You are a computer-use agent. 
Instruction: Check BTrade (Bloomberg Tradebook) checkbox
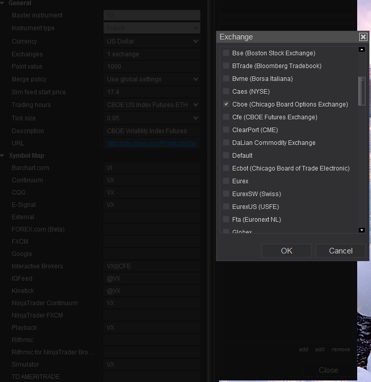(226, 66)
